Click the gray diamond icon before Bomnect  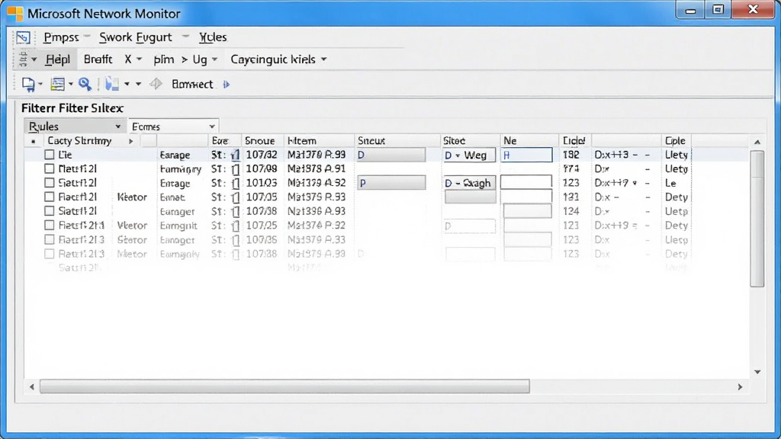156,84
